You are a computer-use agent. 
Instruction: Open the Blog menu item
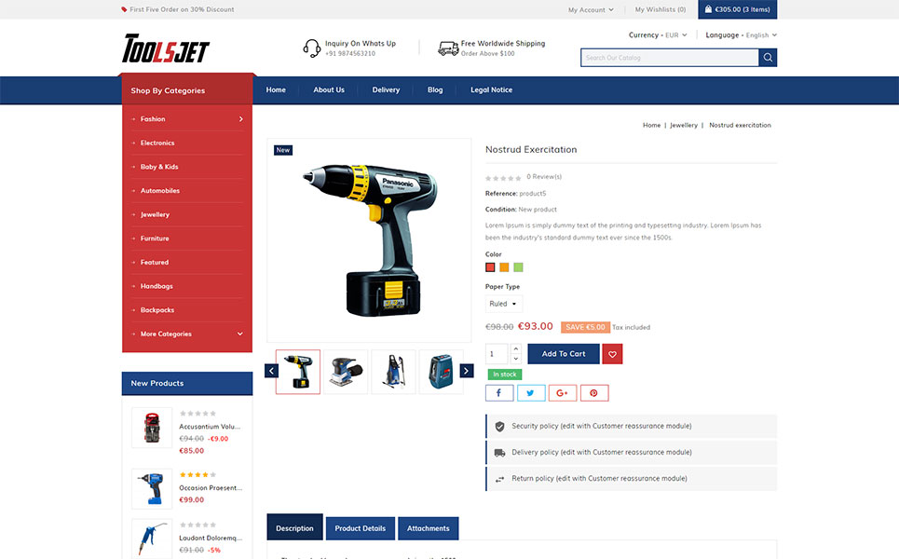435,90
